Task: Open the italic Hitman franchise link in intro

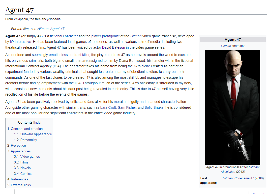Action: 136,36
